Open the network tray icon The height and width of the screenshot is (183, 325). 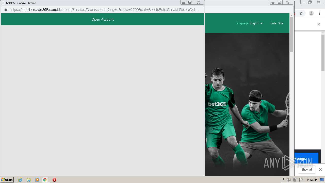(295, 180)
